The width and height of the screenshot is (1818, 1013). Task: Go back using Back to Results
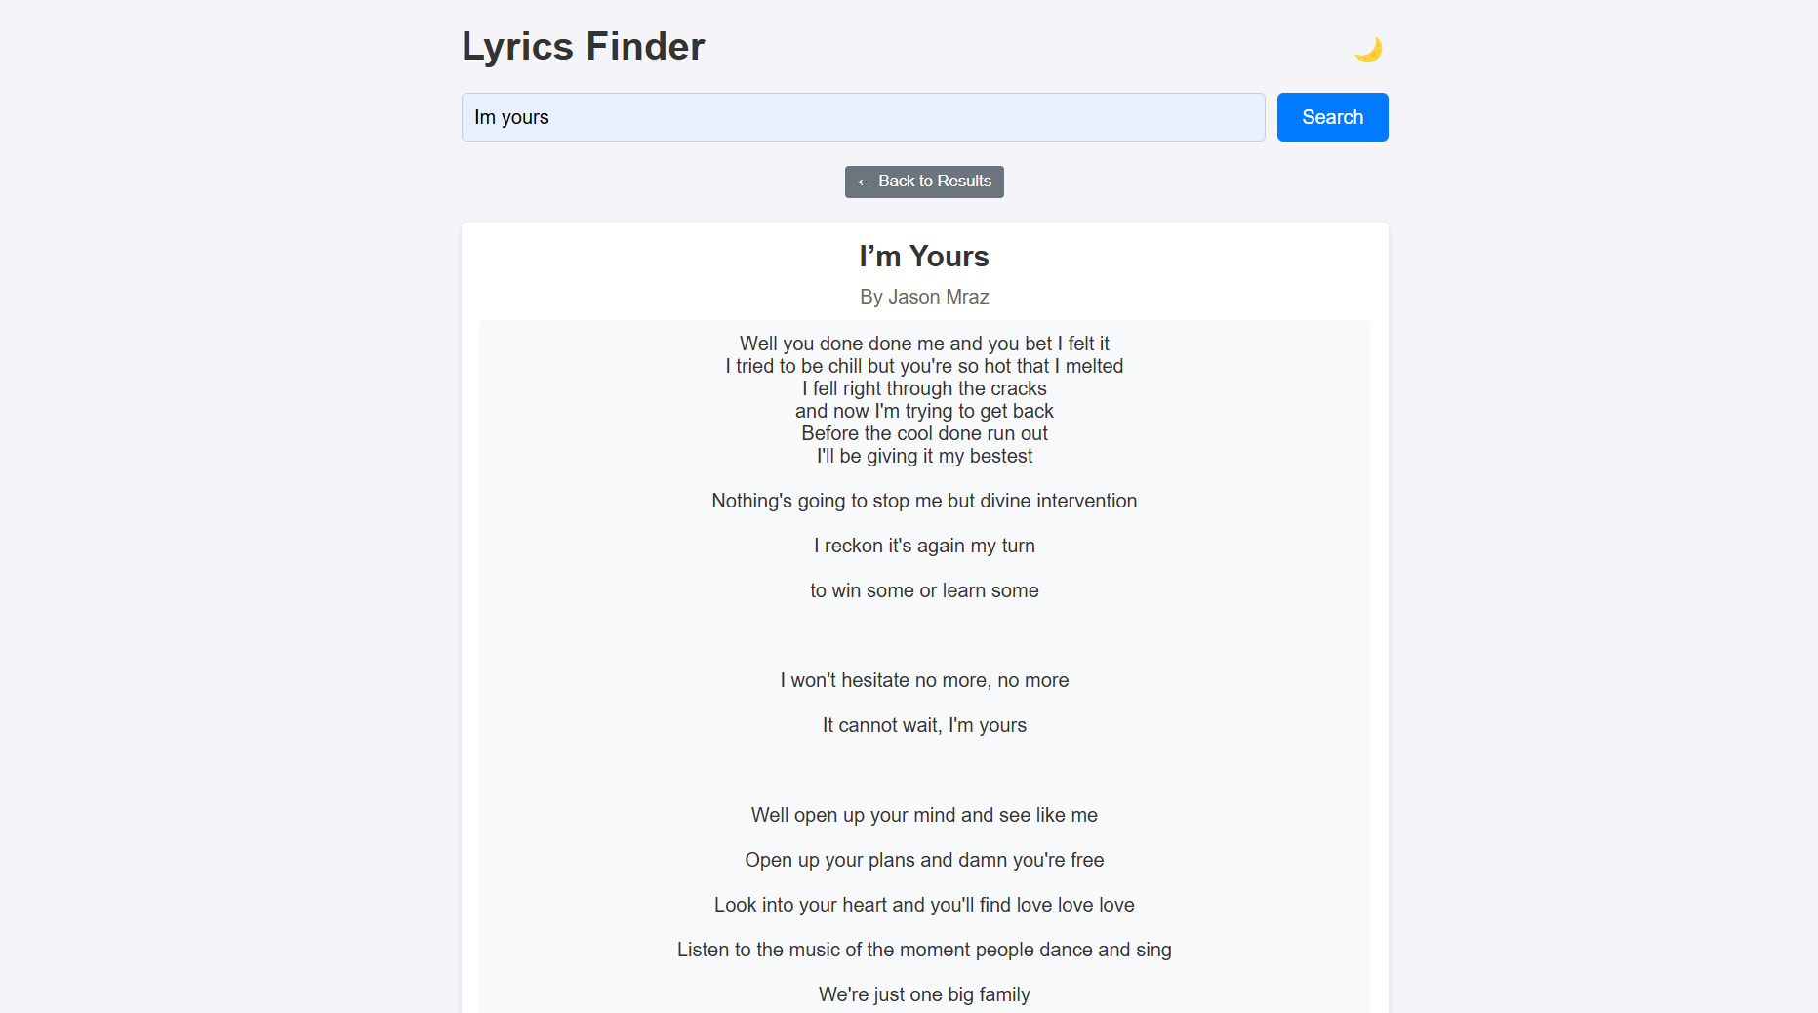[924, 182]
